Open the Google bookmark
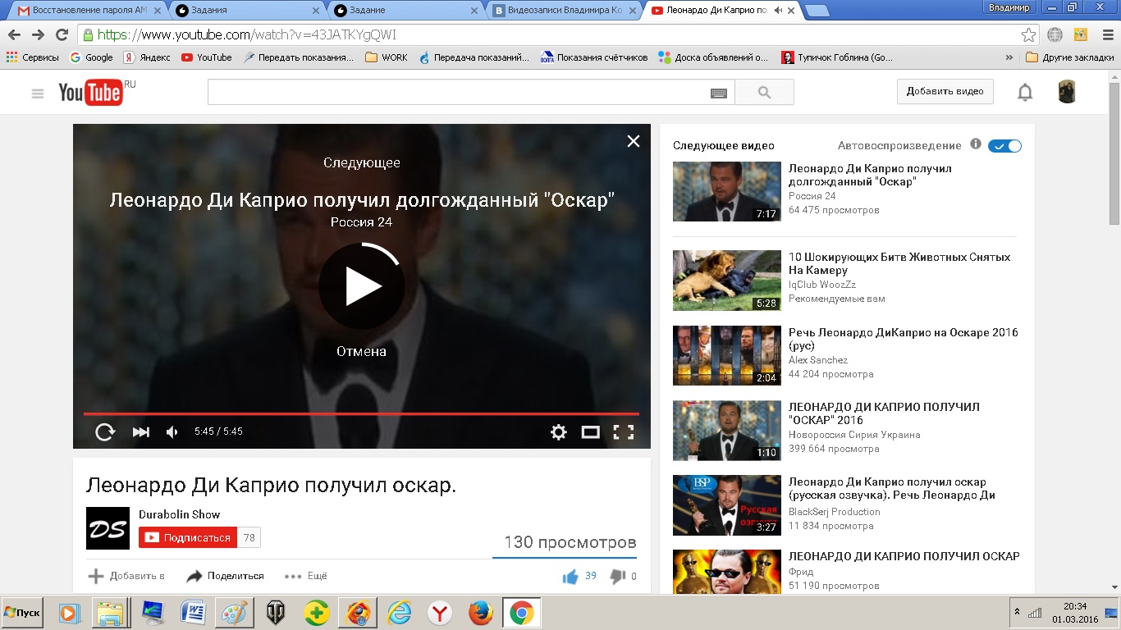 91,57
